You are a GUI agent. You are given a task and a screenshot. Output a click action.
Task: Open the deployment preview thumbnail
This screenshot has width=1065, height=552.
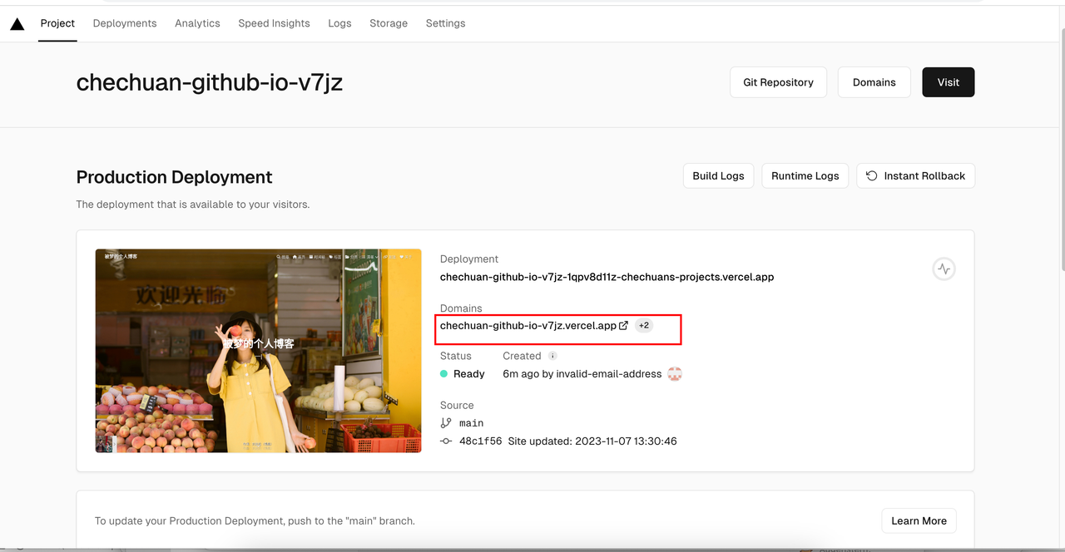pyautogui.click(x=259, y=351)
